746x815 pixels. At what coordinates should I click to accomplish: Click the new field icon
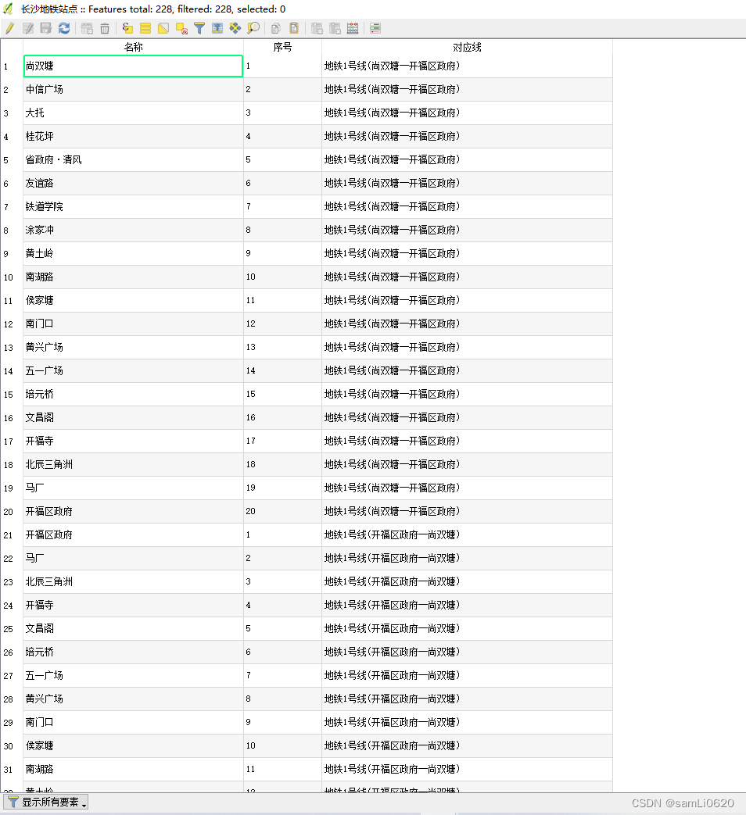coord(317,29)
